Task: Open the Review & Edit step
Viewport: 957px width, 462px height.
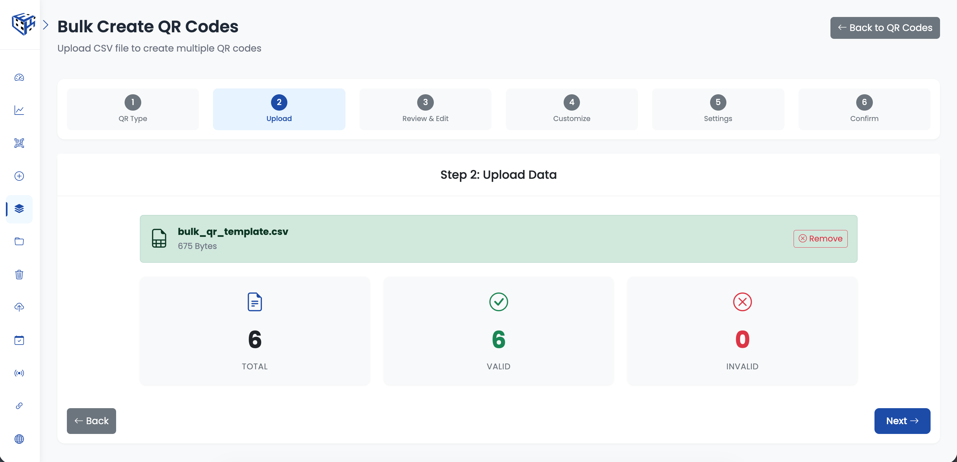Action: (x=425, y=109)
